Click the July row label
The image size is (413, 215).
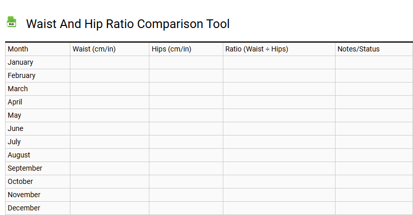(x=14, y=142)
